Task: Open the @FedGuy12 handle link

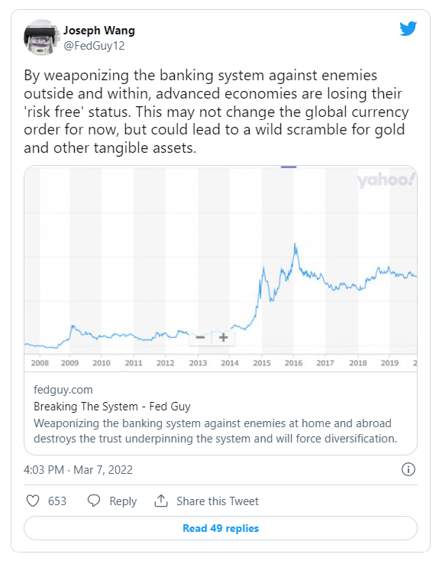Action: [94, 46]
